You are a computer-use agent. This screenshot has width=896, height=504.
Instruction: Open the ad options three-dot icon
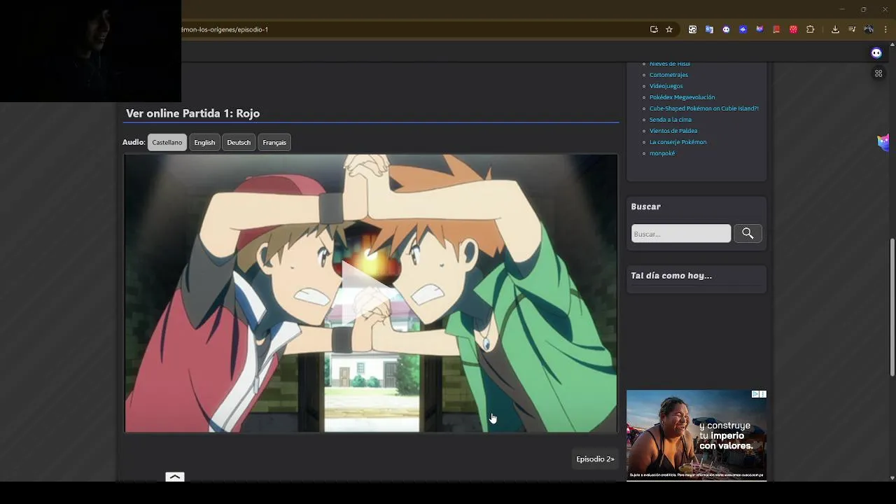point(763,394)
